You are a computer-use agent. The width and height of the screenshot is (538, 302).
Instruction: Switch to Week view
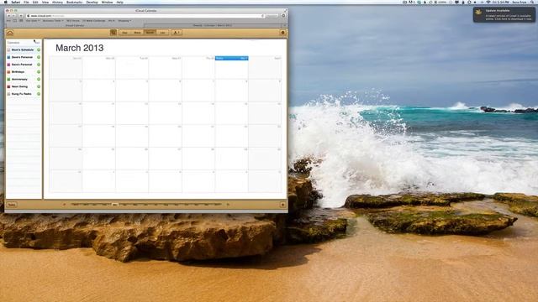[137, 33]
